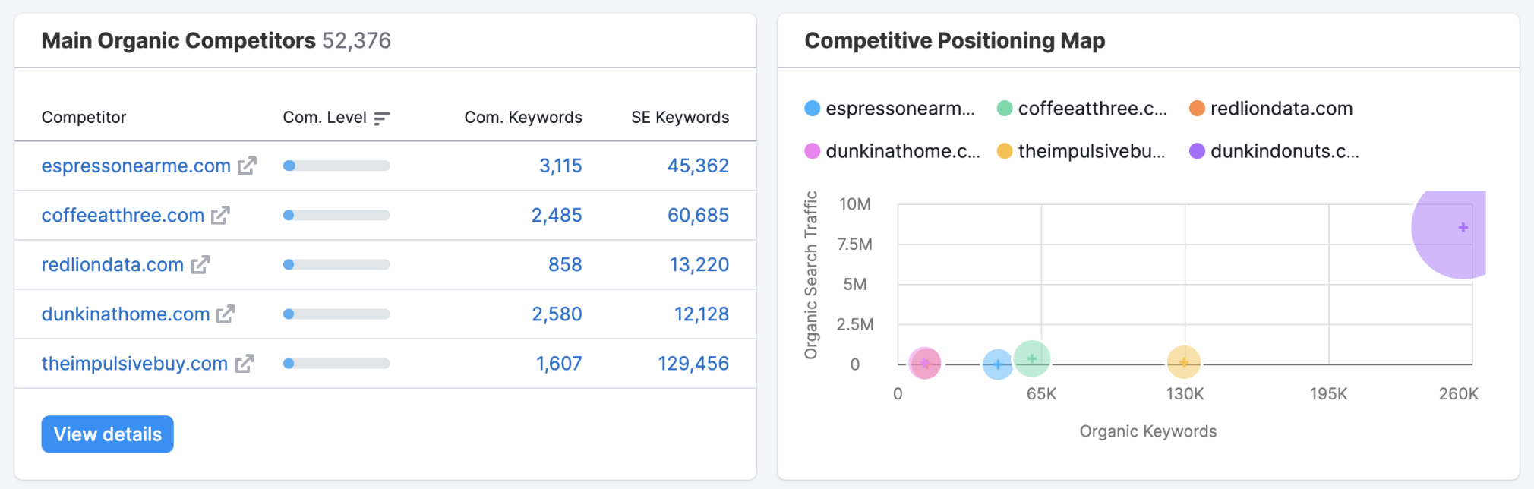Click SE keywords value 129,456

point(693,364)
